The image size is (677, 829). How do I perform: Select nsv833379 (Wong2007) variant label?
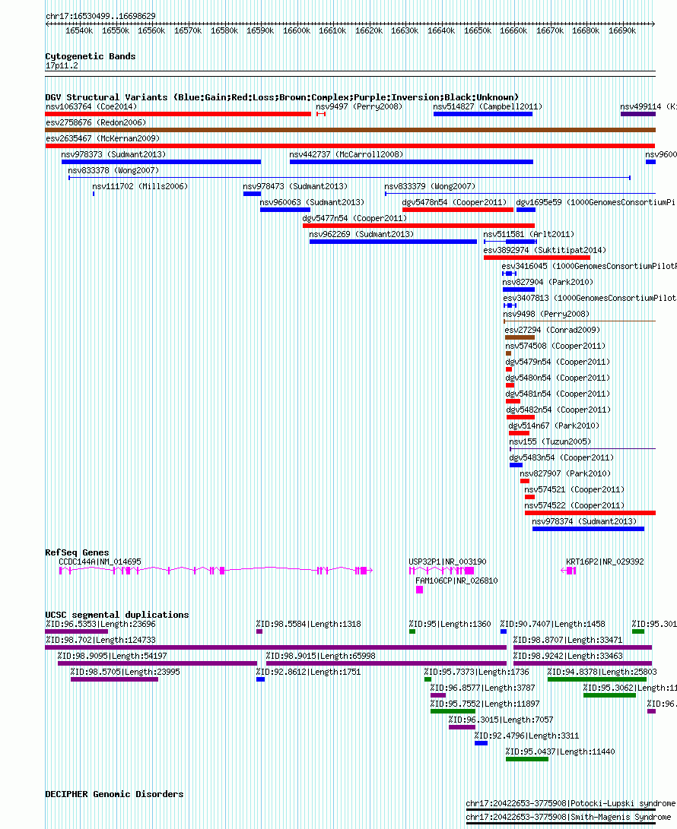(x=430, y=186)
